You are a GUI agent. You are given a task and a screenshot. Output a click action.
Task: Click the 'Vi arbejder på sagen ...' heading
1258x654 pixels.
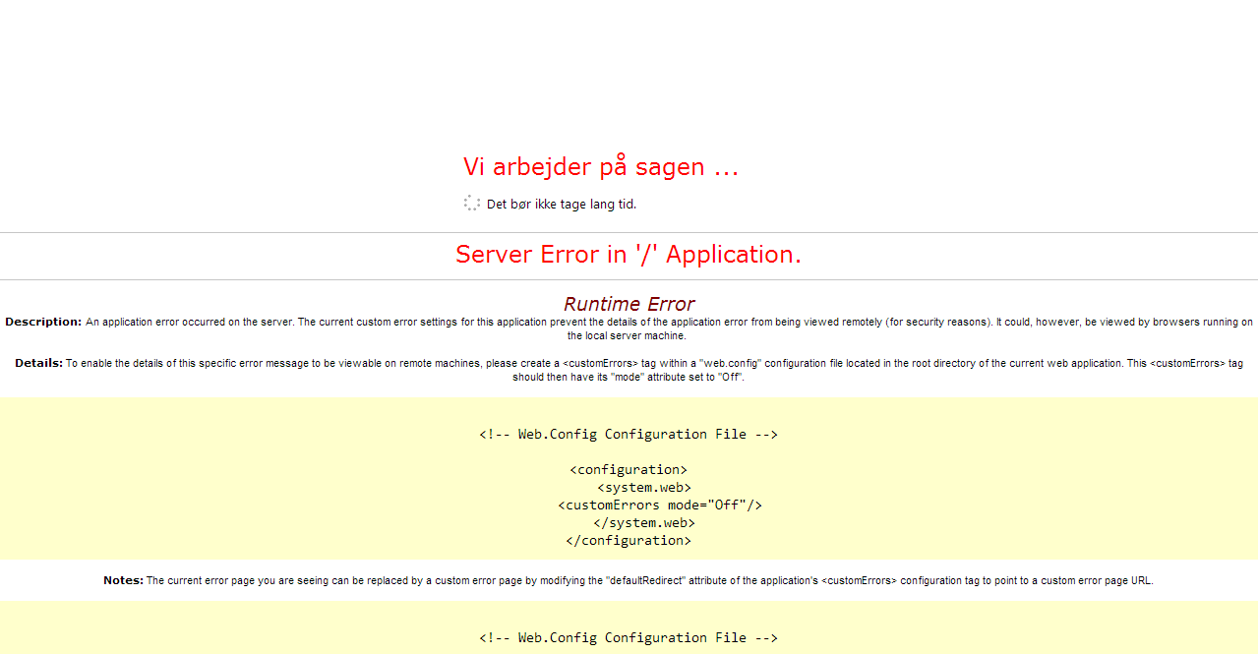pyautogui.click(x=600, y=167)
